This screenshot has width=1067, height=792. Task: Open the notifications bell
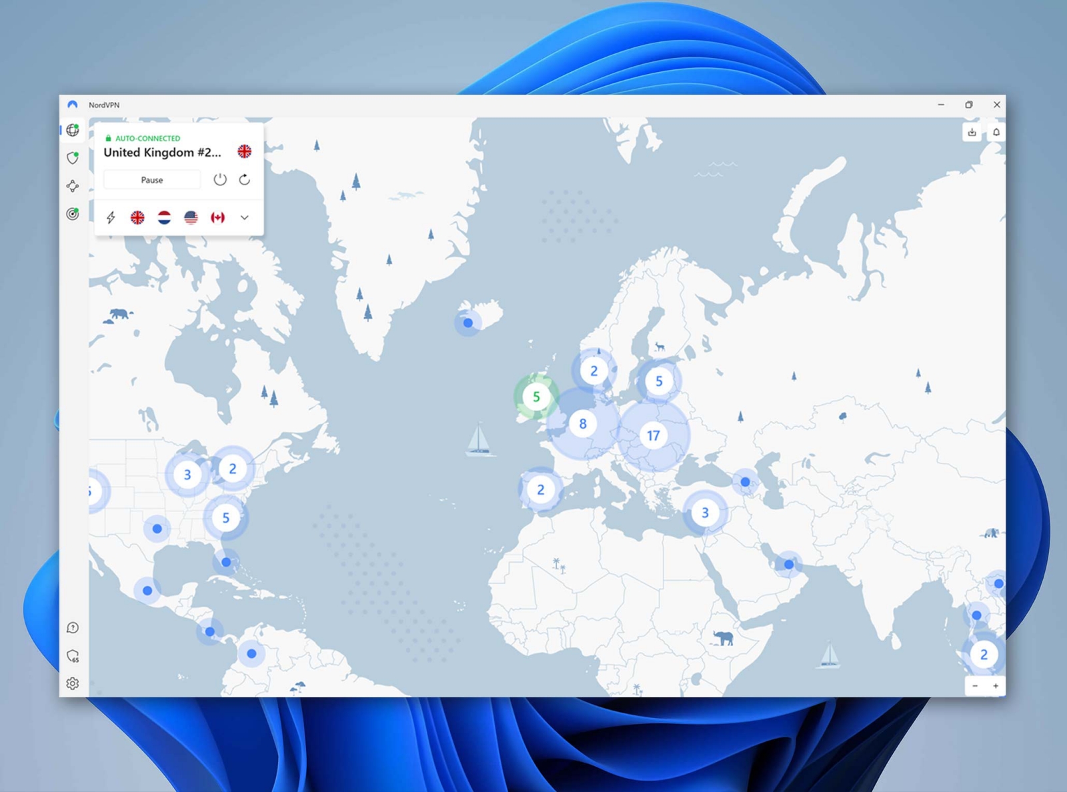(x=996, y=132)
